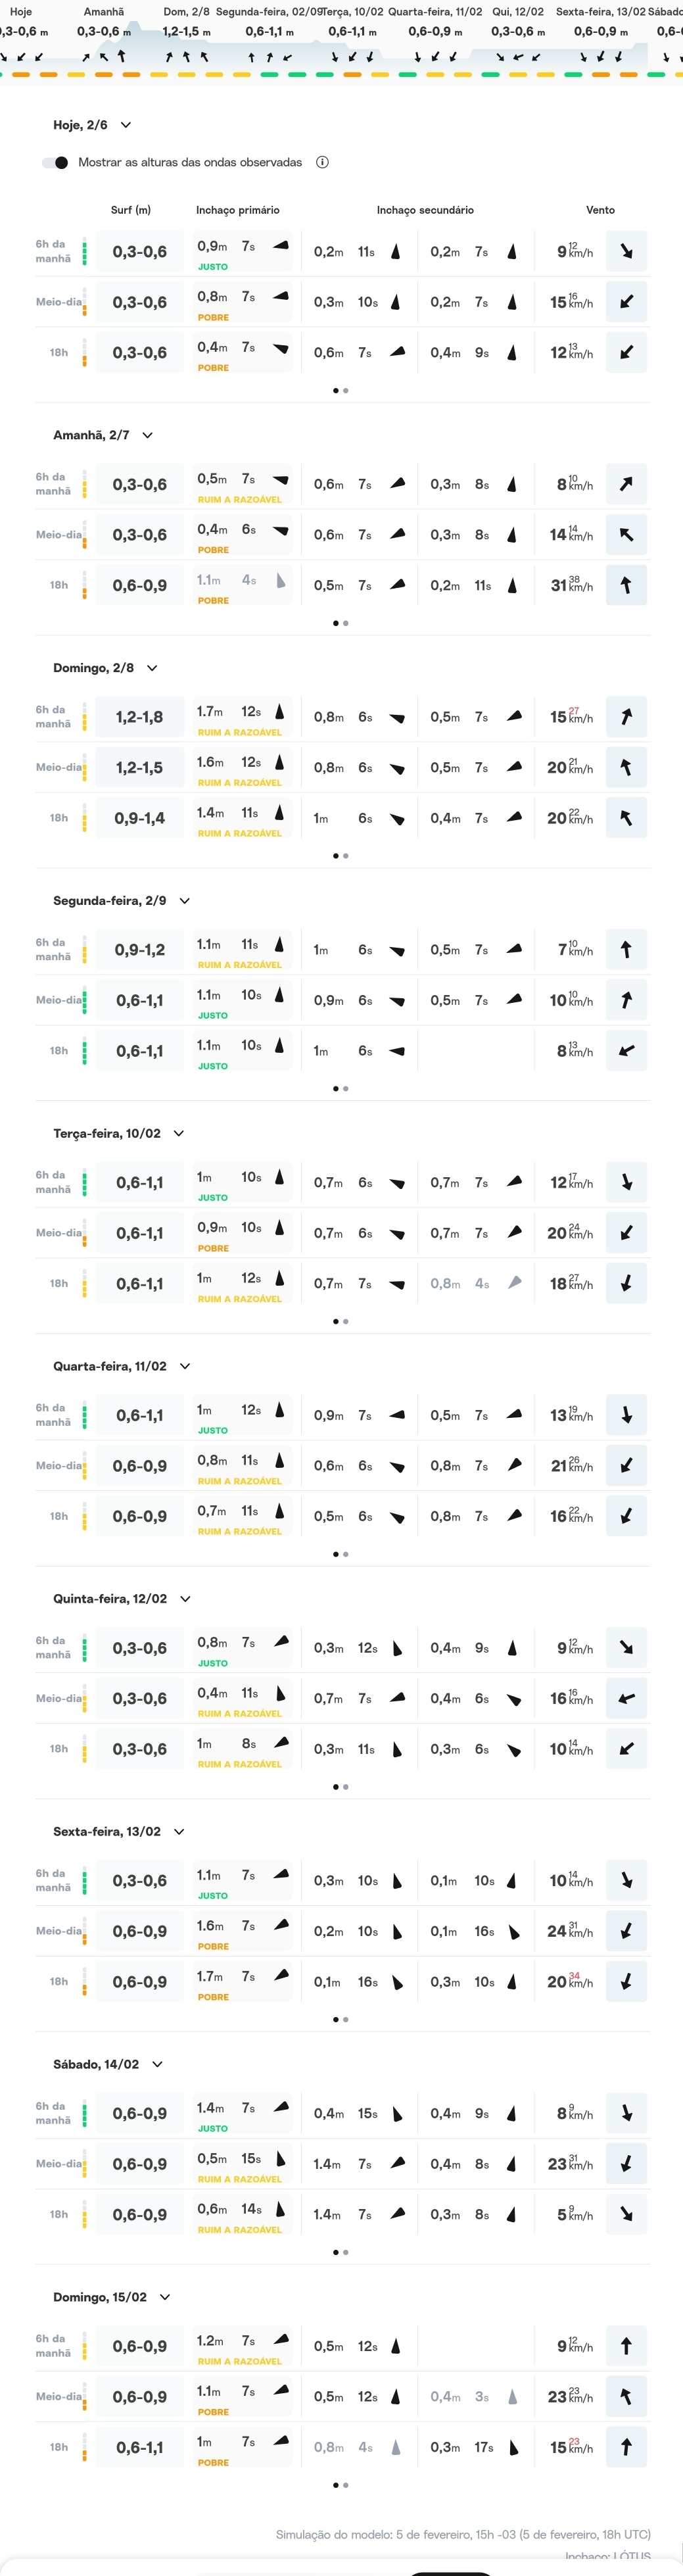Click wind direction arrow for Hoje 6h
Image resolution: width=683 pixels, height=2576 pixels.
point(626,252)
